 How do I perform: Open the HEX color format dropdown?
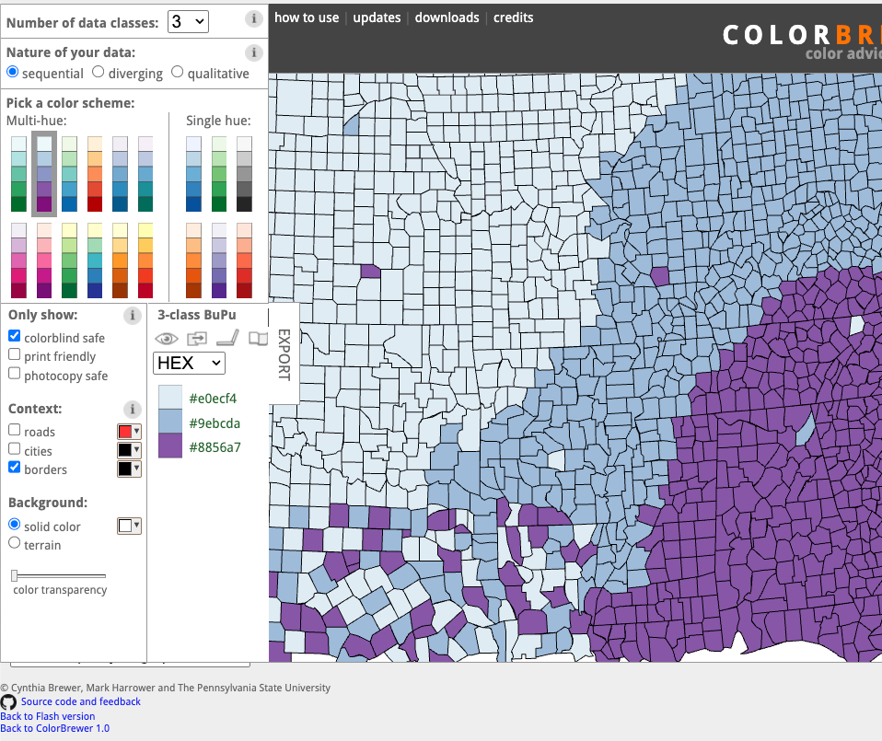pyautogui.click(x=189, y=363)
